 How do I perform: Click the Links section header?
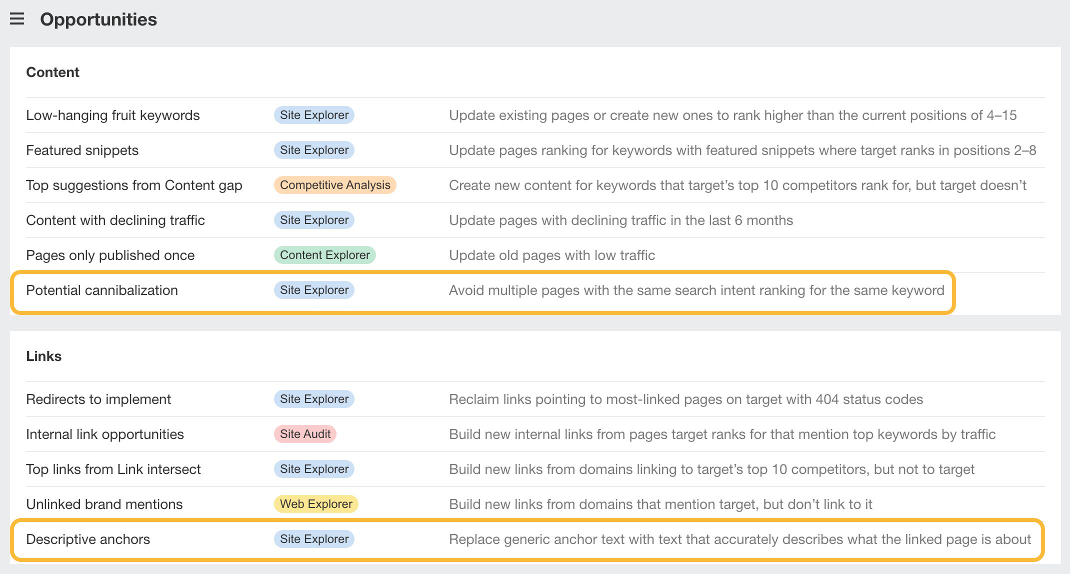43,356
